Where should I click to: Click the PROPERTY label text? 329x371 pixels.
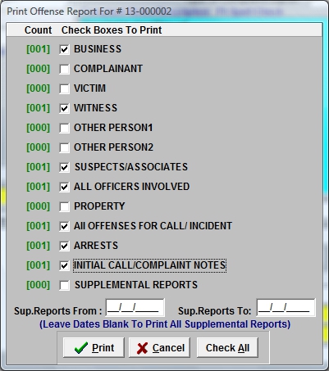coord(99,206)
